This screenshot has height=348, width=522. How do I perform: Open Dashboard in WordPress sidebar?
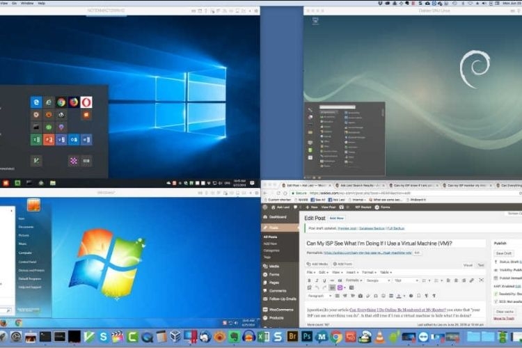pos(277,217)
